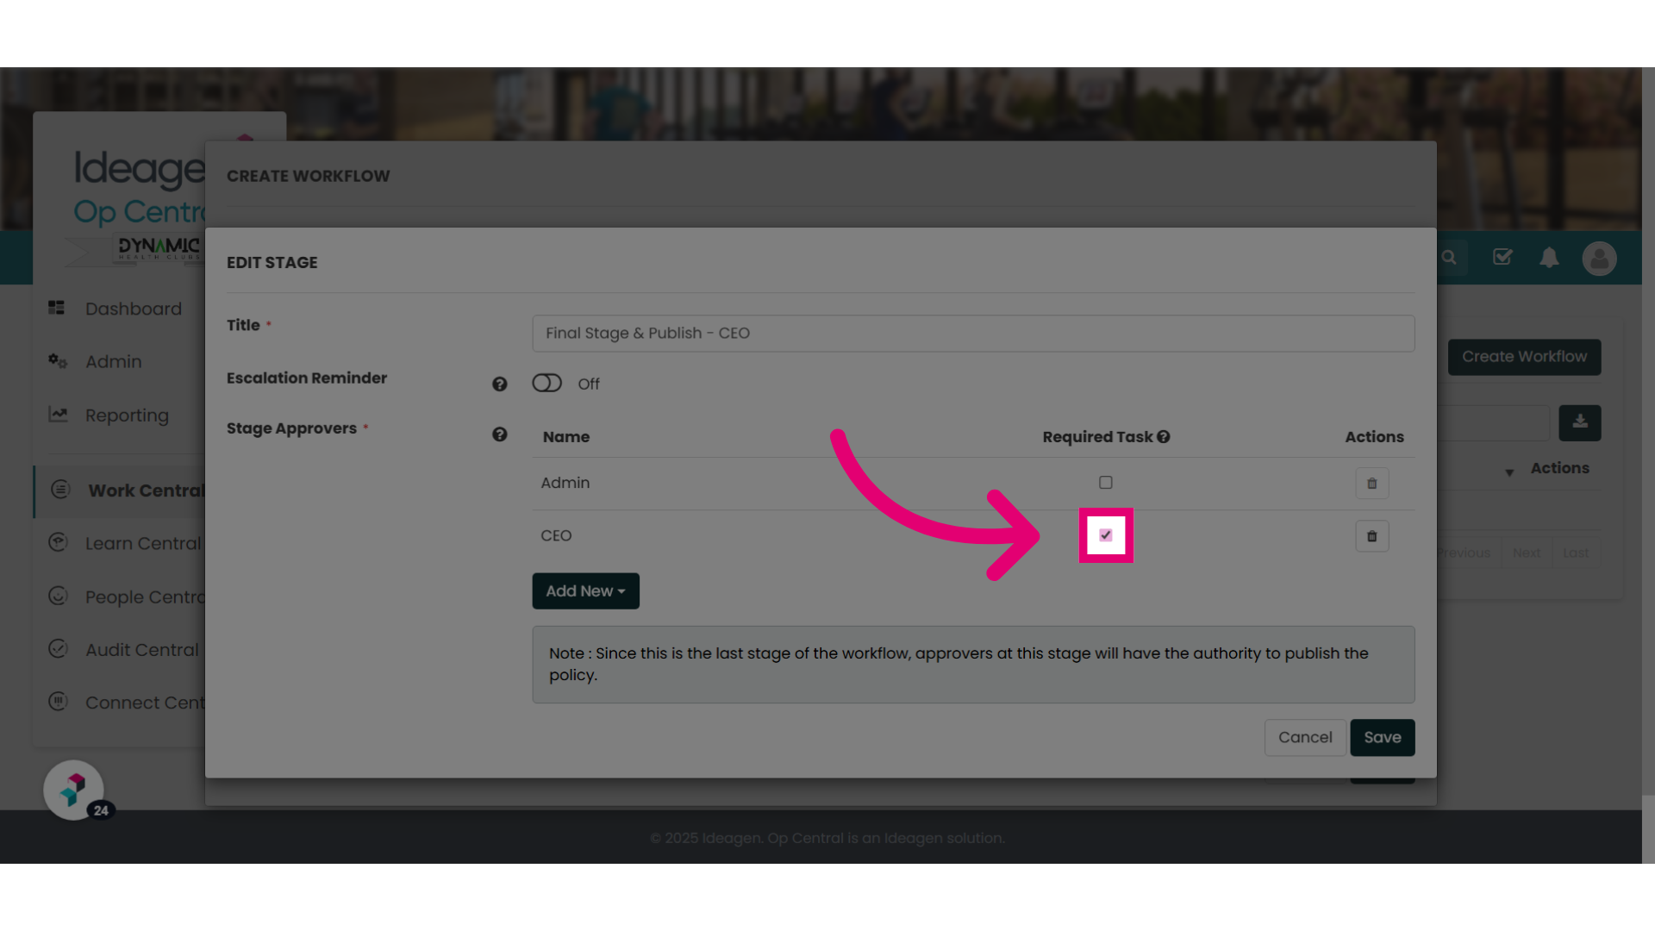
Task: Delete the CEO approver row
Action: click(1371, 536)
